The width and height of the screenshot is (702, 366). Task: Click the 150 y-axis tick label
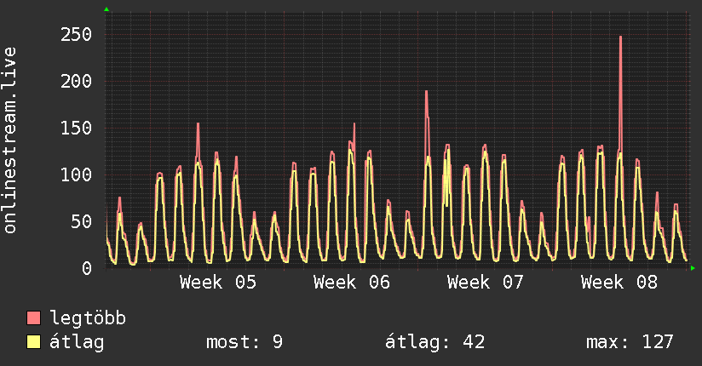[x=76, y=128]
